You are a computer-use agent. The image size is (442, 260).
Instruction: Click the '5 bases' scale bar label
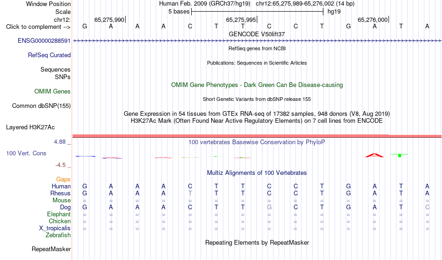(x=179, y=12)
